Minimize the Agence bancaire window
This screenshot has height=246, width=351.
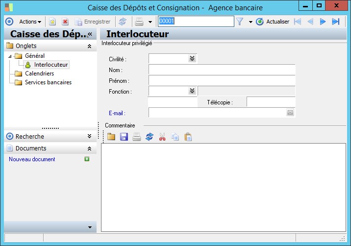(x=305, y=5)
